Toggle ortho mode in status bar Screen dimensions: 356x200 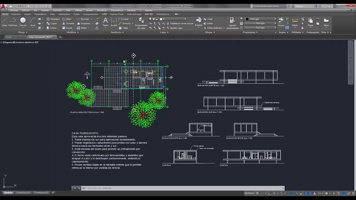270,193
